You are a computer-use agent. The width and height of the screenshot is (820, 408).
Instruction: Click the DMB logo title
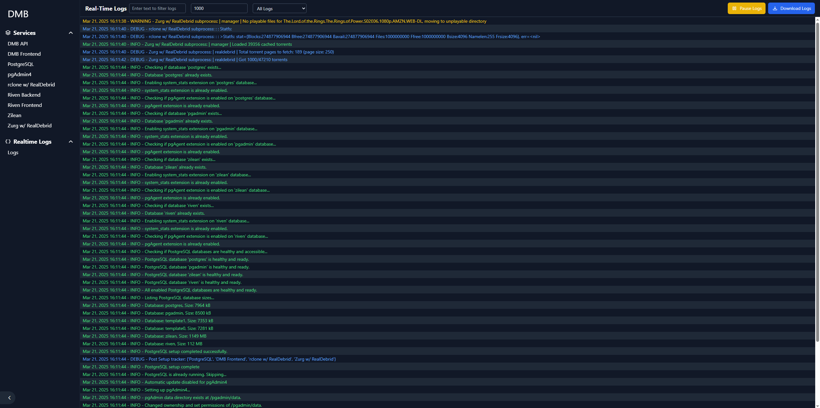pyautogui.click(x=18, y=14)
